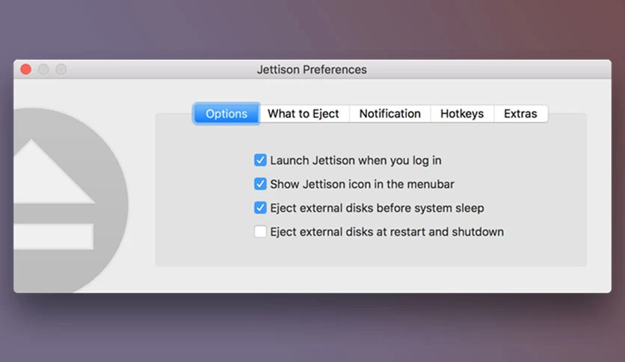Click the Jettison Preferences window title

point(312,70)
